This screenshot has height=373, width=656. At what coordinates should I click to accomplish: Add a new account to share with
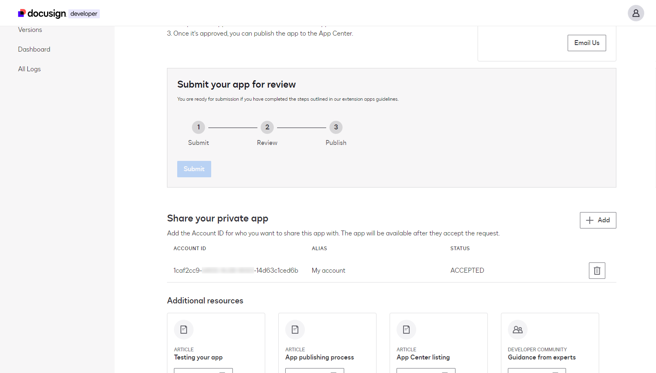pos(597,220)
